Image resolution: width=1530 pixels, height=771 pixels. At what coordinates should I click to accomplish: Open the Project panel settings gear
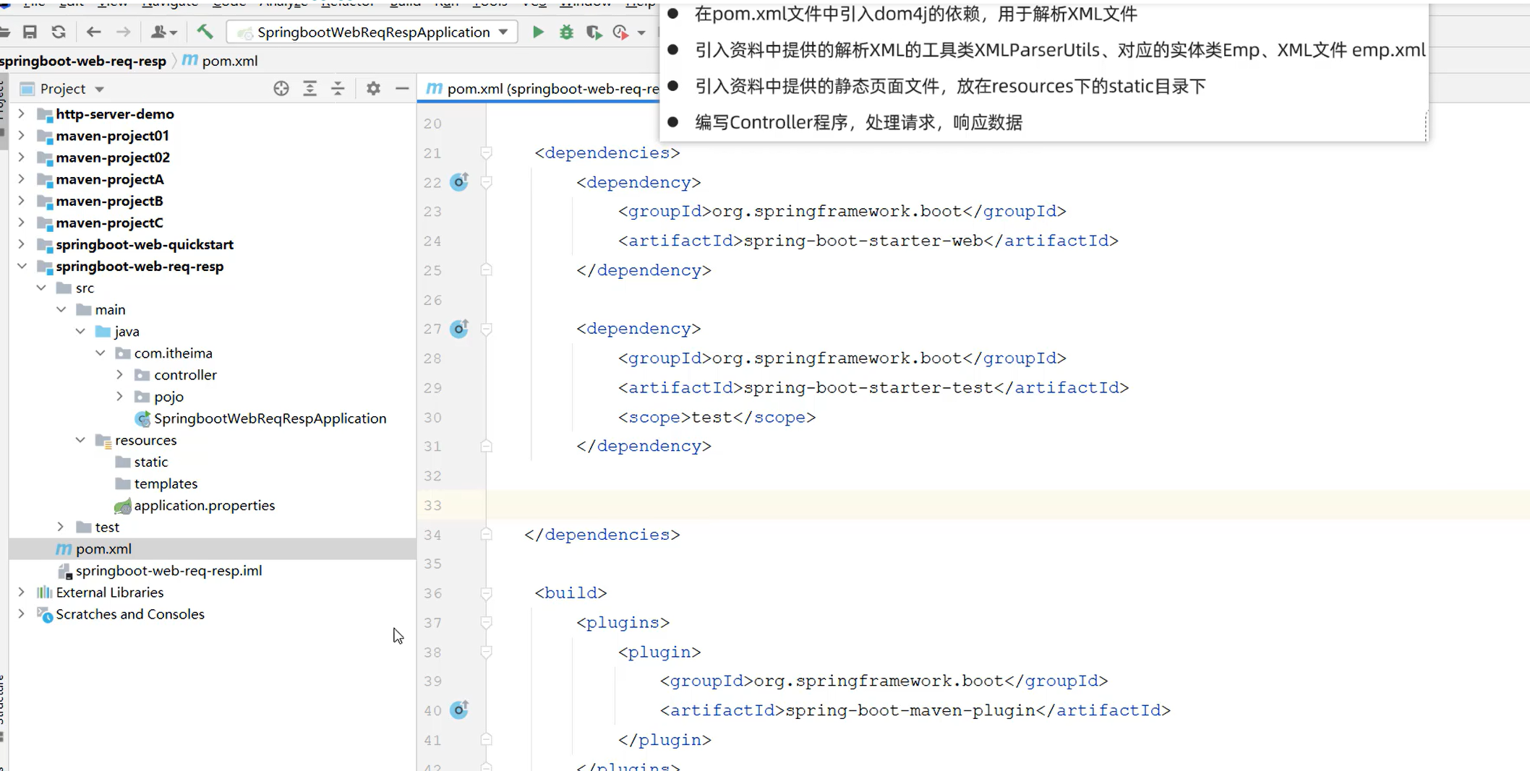(x=373, y=89)
